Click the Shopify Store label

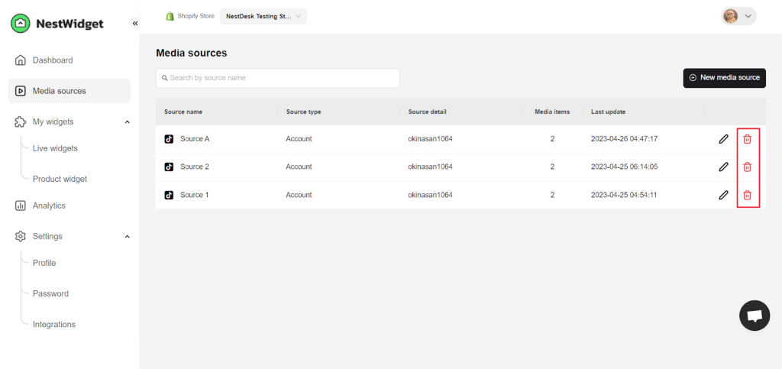point(196,16)
